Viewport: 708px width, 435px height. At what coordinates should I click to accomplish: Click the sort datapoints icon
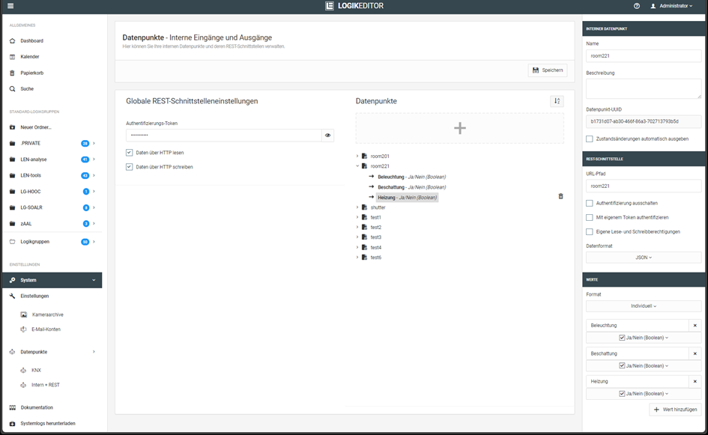click(x=557, y=101)
